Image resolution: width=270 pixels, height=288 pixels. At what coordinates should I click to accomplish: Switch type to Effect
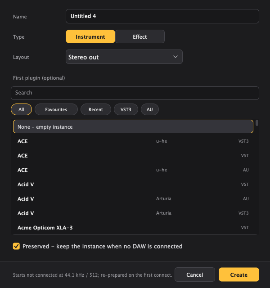(x=140, y=36)
